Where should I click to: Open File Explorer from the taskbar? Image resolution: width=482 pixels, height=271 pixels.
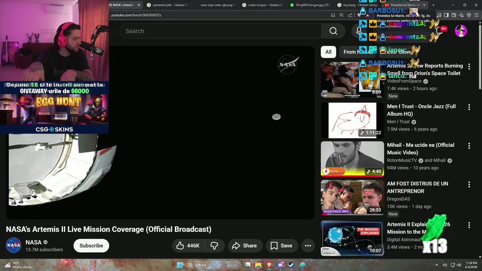258,265
